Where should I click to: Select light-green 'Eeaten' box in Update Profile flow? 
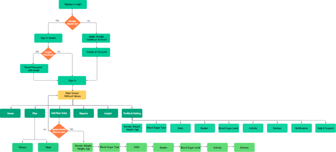(163, 147)
